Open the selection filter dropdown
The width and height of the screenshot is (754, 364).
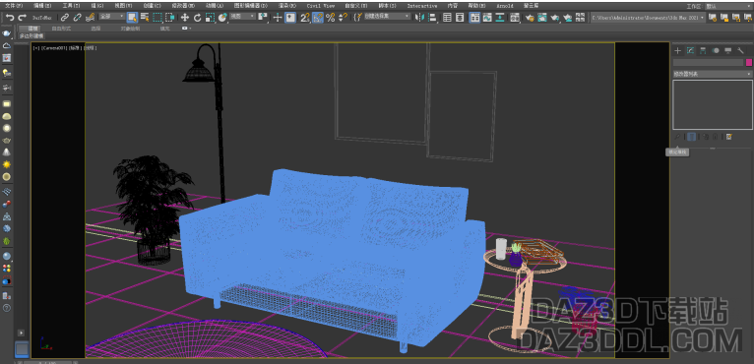click(112, 17)
